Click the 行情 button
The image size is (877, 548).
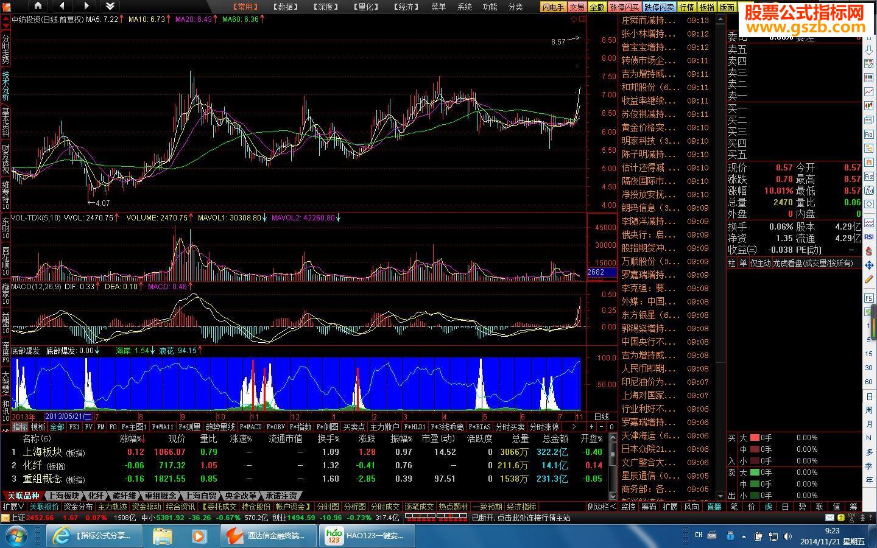686,7
